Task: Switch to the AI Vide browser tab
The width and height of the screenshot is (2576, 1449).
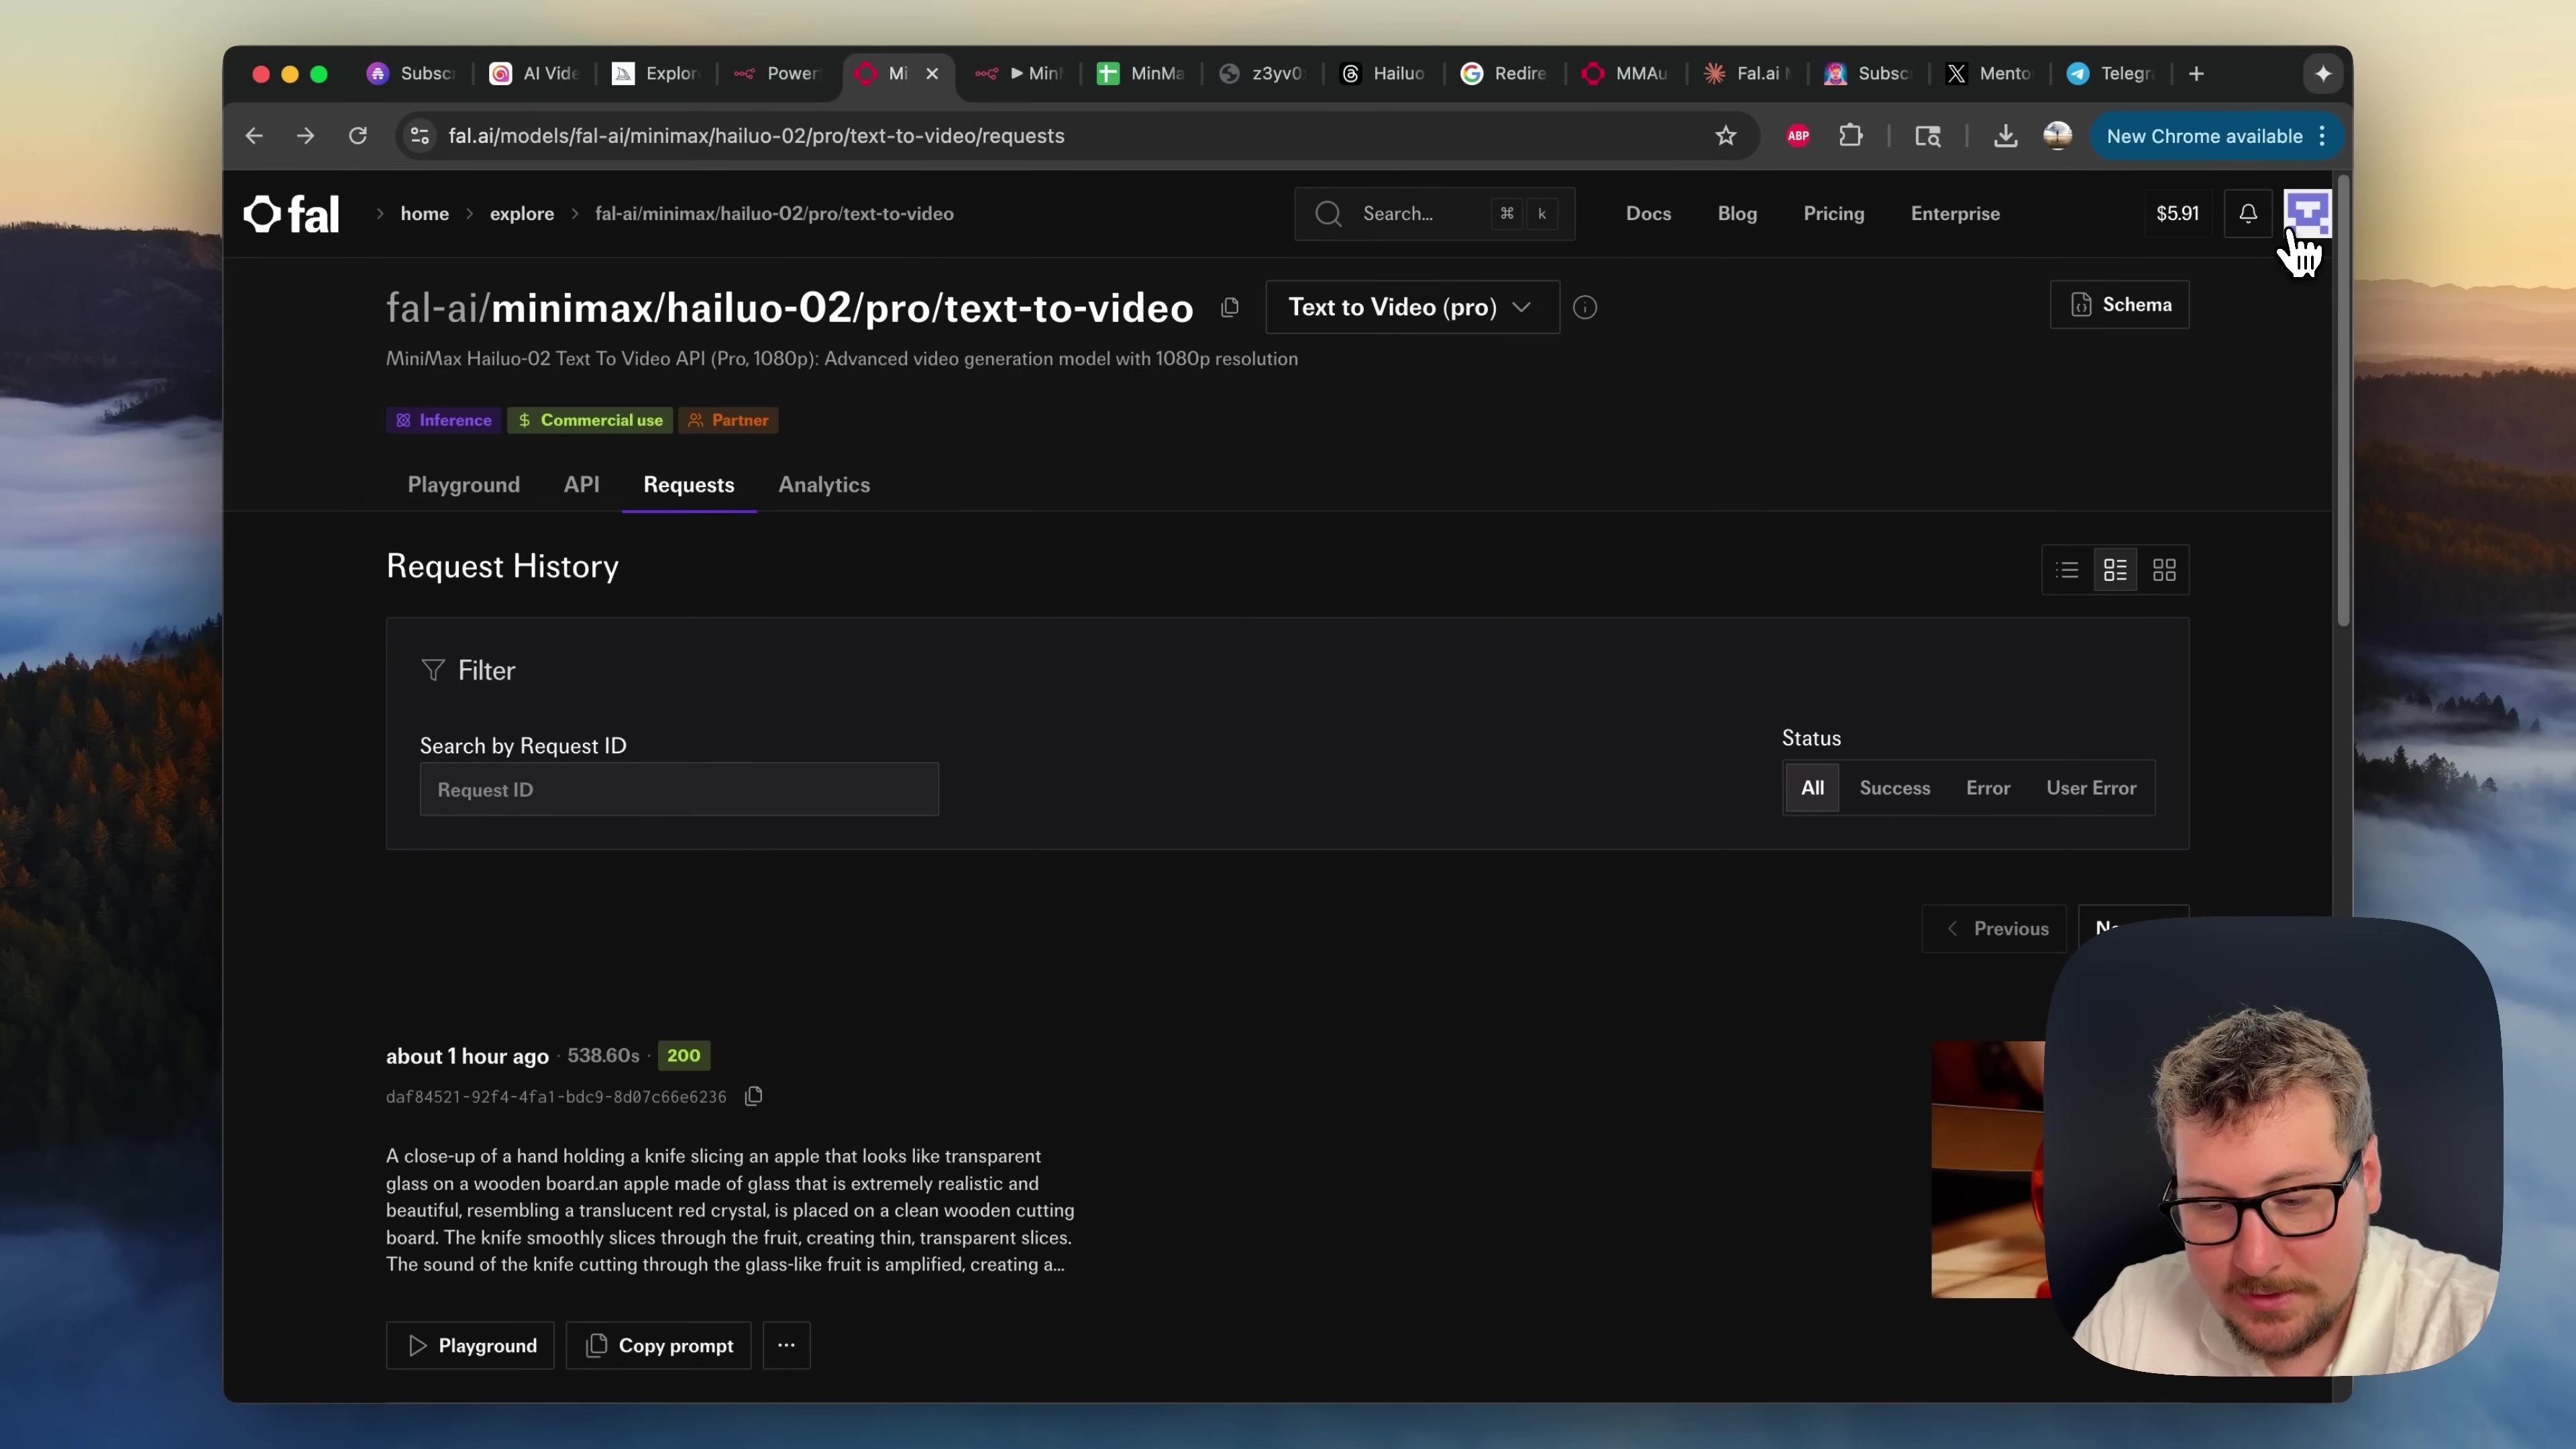Action: [x=535, y=74]
